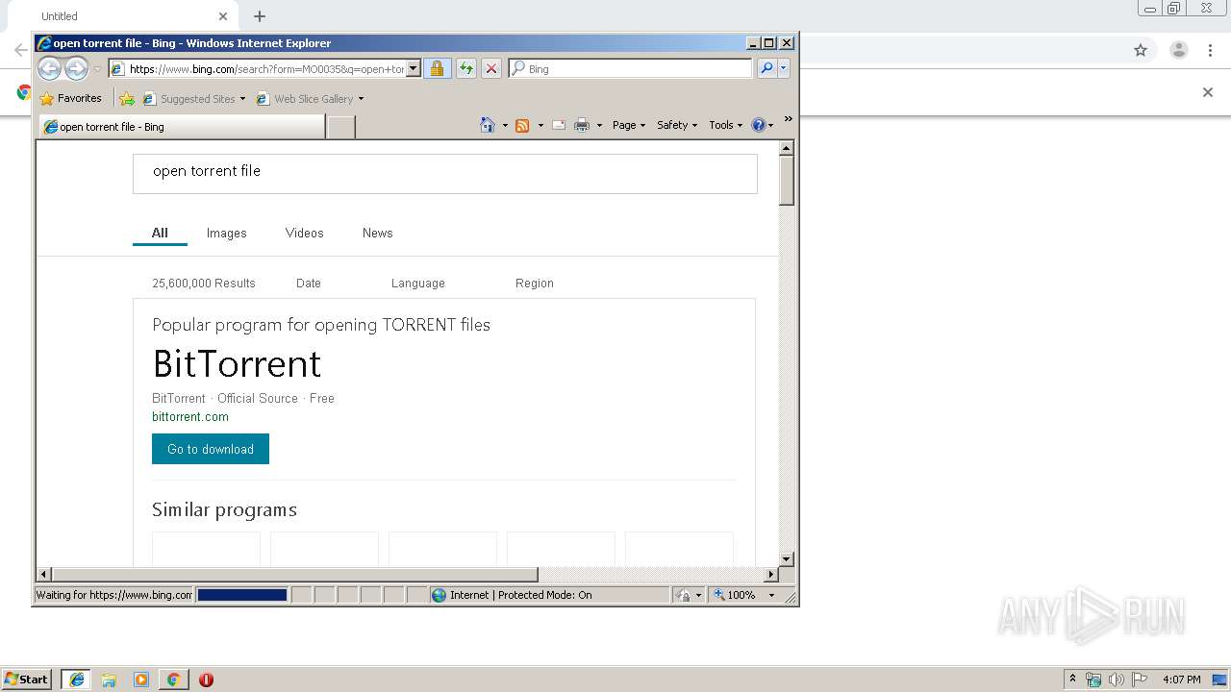The height and width of the screenshot is (692, 1231).
Task: Open the bittorrent.com link
Action: [190, 417]
